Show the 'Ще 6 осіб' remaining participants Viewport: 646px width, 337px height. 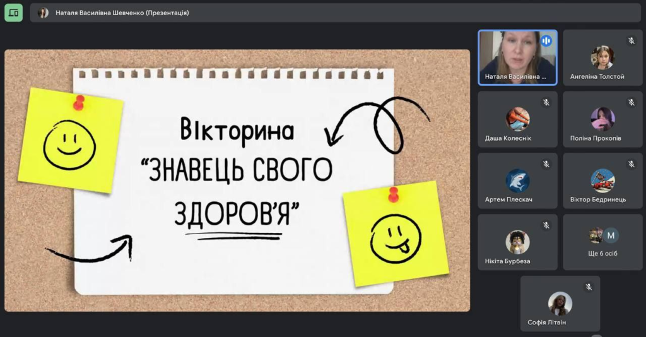(x=602, y=242)
